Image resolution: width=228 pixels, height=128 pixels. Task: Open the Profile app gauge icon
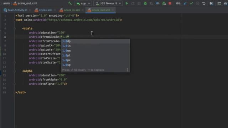157,3
